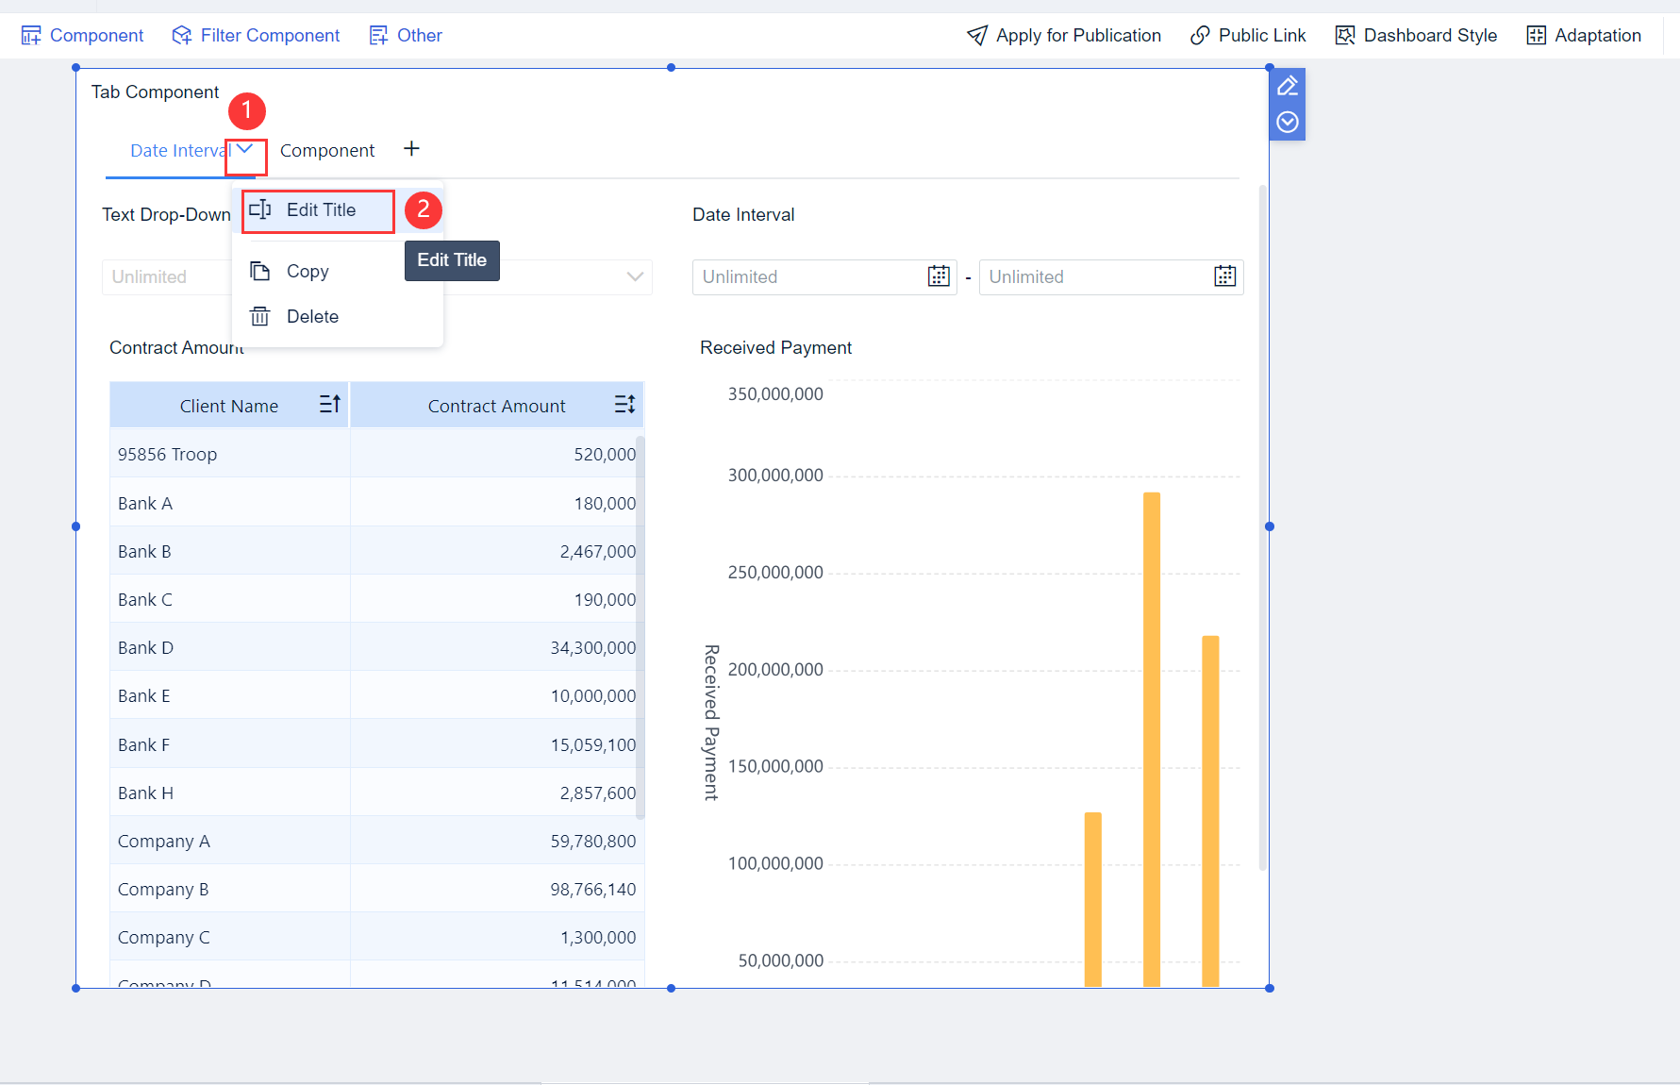Select Edit Title from the context menu
Image resolution: width=1680 pixels, height=1085 pixels.
322,209
